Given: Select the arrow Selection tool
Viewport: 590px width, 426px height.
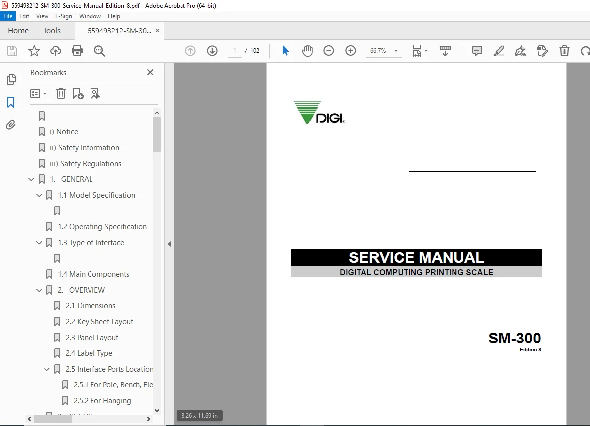Looking at the screenshot, I should click(x=285, y=51).
